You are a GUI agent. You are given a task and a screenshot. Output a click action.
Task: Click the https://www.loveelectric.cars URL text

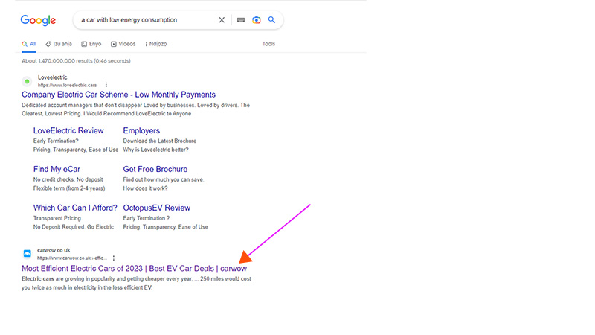click(67, 85)
